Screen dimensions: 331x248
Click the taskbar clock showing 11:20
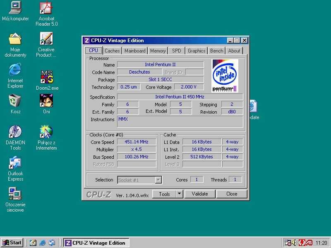321,243
